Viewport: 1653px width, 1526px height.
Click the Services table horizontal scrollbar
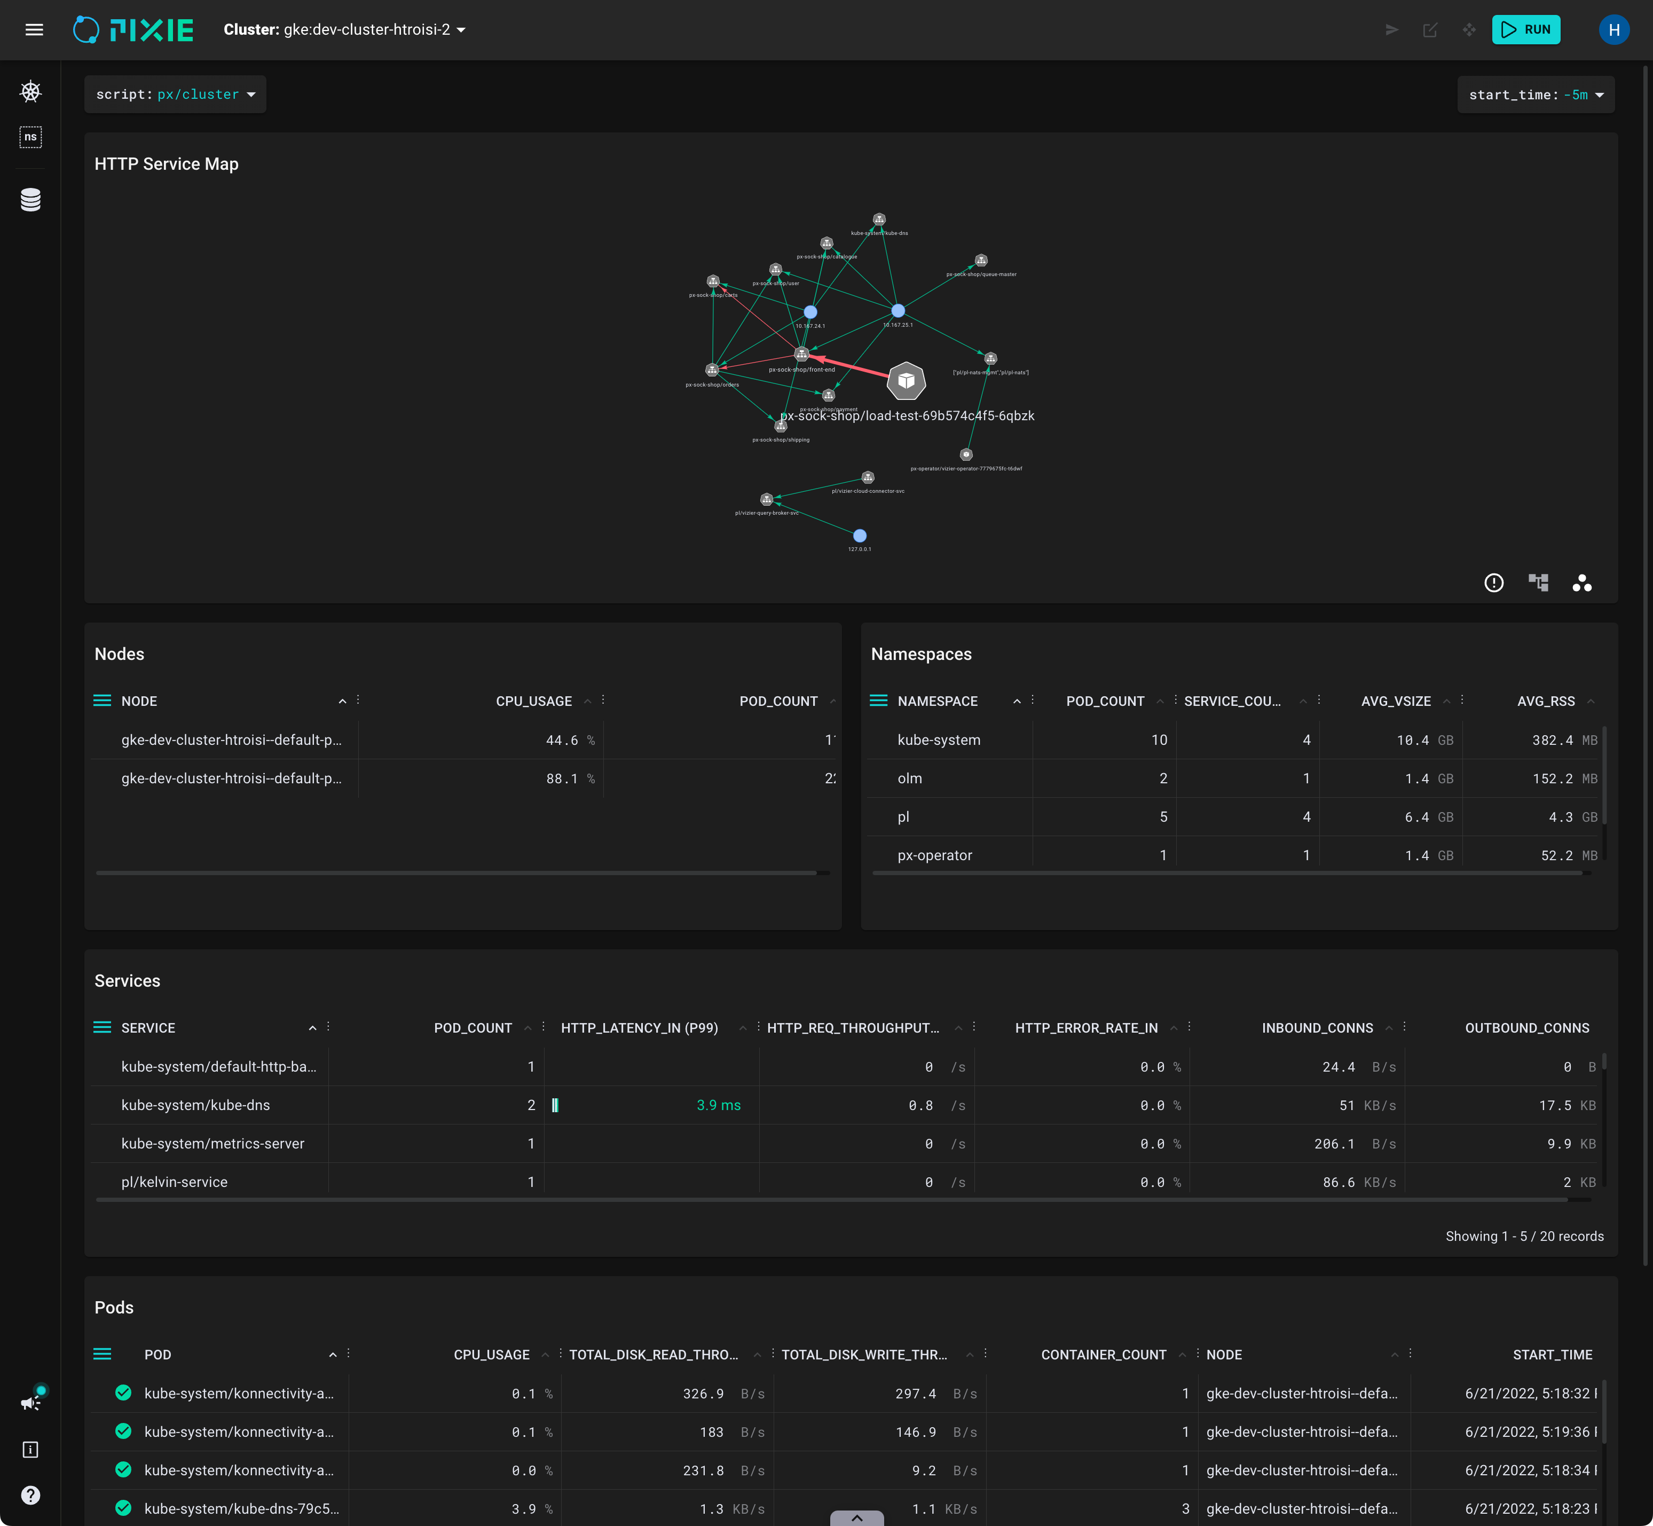825,1200
